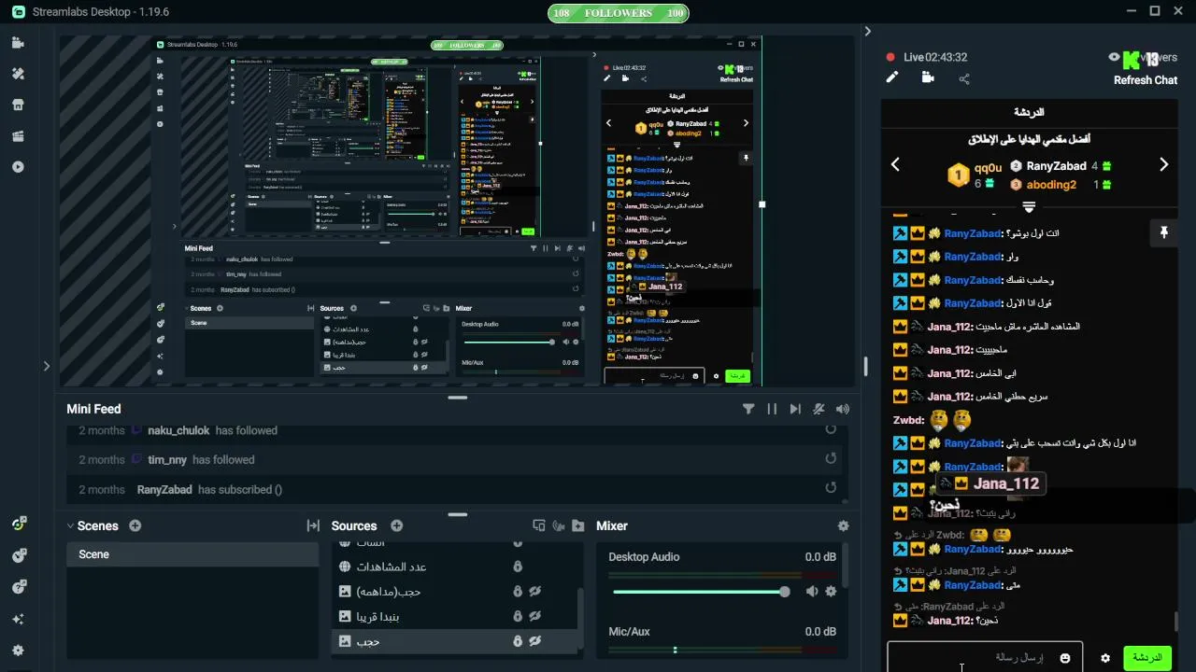Click the 108 FOLLOWERS 100 goal badge

coord(618,13)
